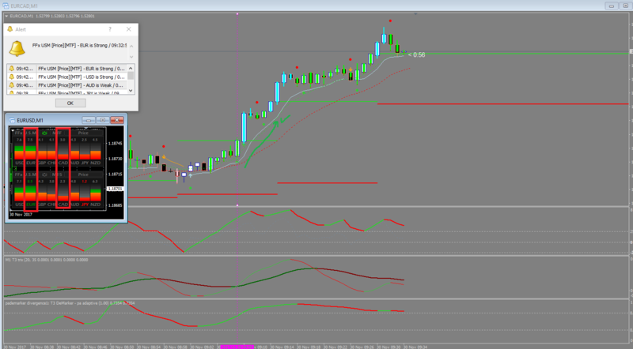Click the bell icon in the AUD is Weak row
Image resolution: width=633 pixels, height=349 pixels.
pos(11,85)
